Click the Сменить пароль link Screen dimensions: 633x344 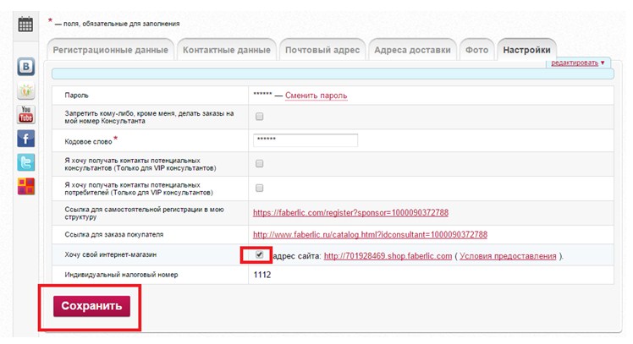[x=316, y=96]
